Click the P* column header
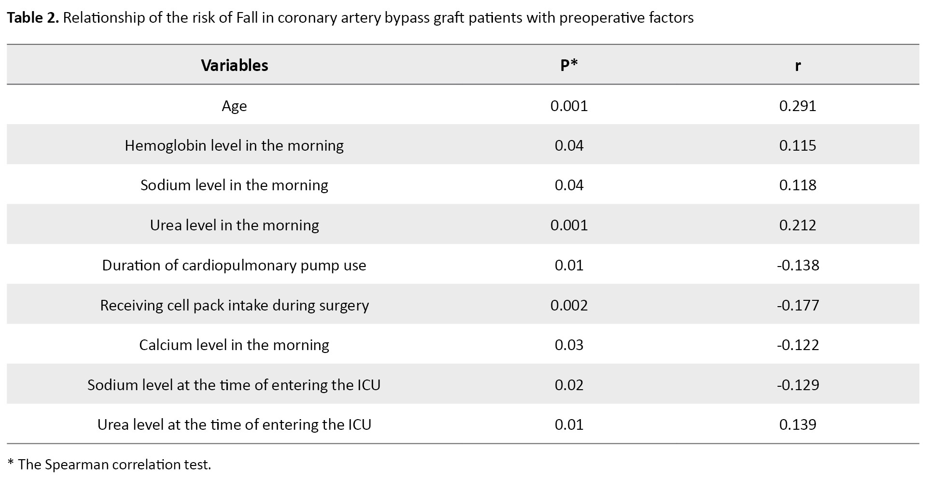The height and width of the screenshot is (479, 927). coord(569,65)
